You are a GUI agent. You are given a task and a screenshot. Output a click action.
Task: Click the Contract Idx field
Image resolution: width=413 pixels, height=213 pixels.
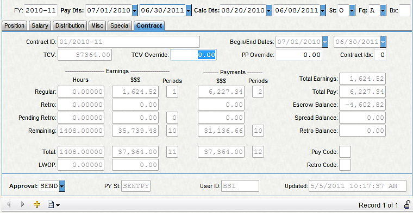pyautogui.click(x=380, y=55)
